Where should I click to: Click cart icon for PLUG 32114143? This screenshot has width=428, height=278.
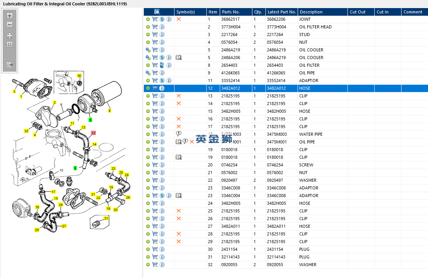pos(155,257)
